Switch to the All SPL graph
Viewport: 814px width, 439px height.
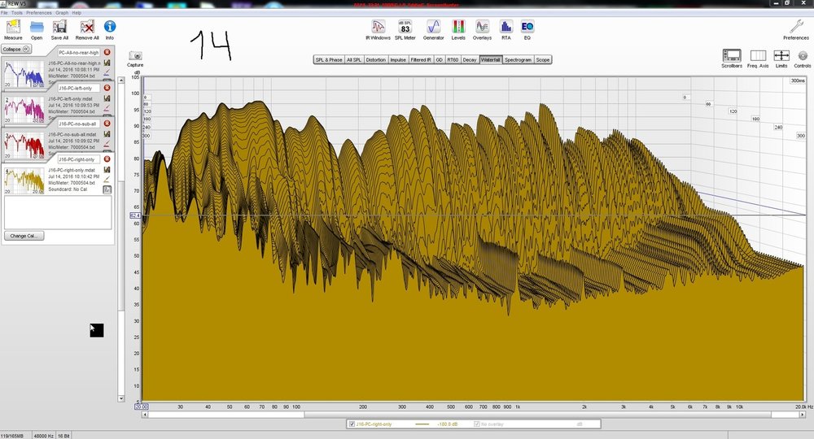pos(353,59)
